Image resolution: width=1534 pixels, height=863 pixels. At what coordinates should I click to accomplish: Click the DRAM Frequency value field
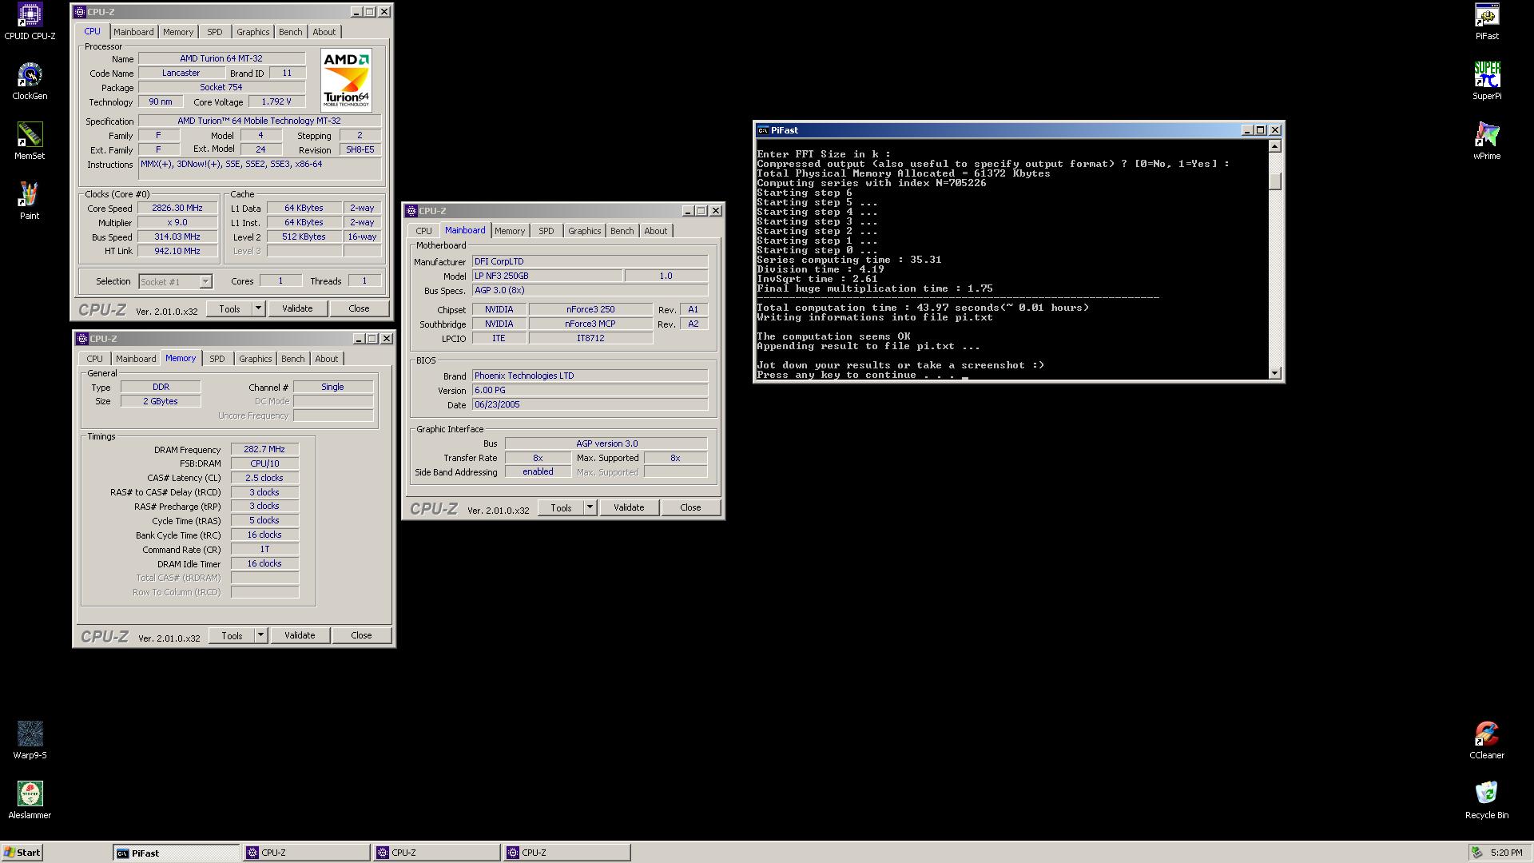[x=264, y=449]
